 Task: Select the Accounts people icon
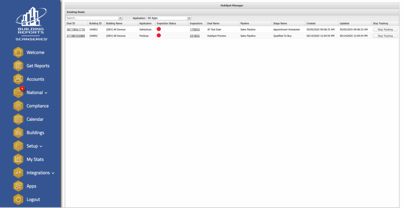tap(18, 79)
